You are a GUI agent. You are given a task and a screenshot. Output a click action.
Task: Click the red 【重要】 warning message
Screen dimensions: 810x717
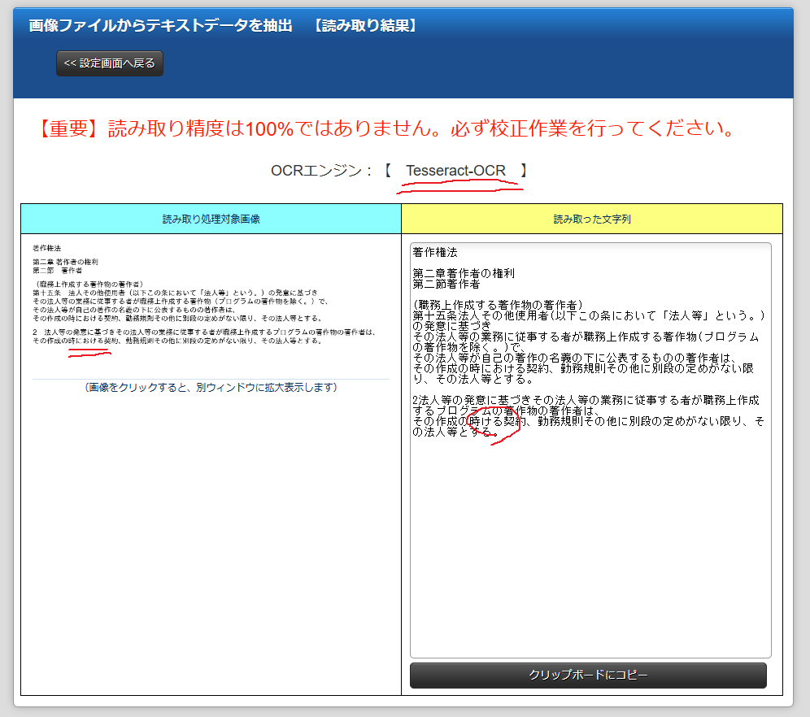386,128
